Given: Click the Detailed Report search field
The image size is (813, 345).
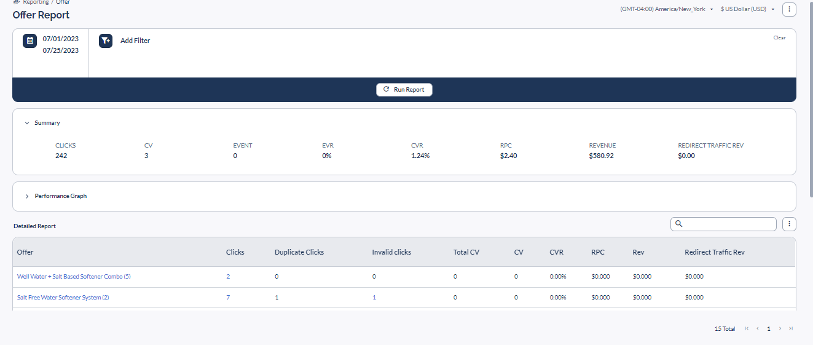Looking at the screenshot, I should click(x=723, y=224).
